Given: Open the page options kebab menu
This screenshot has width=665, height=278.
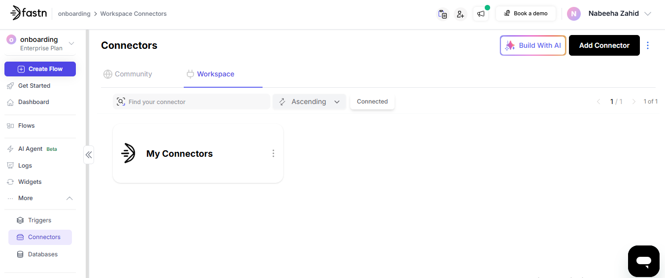Looking at the screenshot, I should [x=648, y=45].
